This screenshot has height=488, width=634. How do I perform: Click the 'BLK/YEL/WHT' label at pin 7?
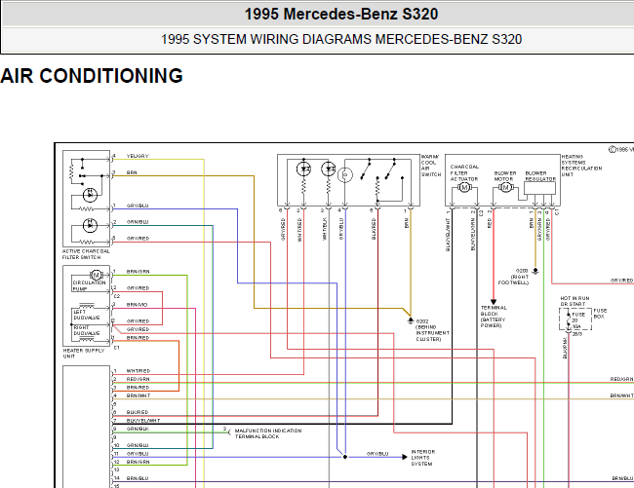pos(143,420)
